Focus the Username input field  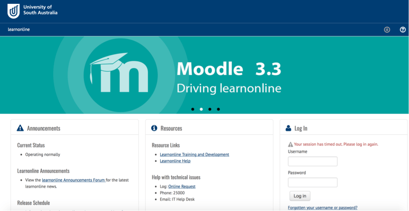[x=312, y=161]
